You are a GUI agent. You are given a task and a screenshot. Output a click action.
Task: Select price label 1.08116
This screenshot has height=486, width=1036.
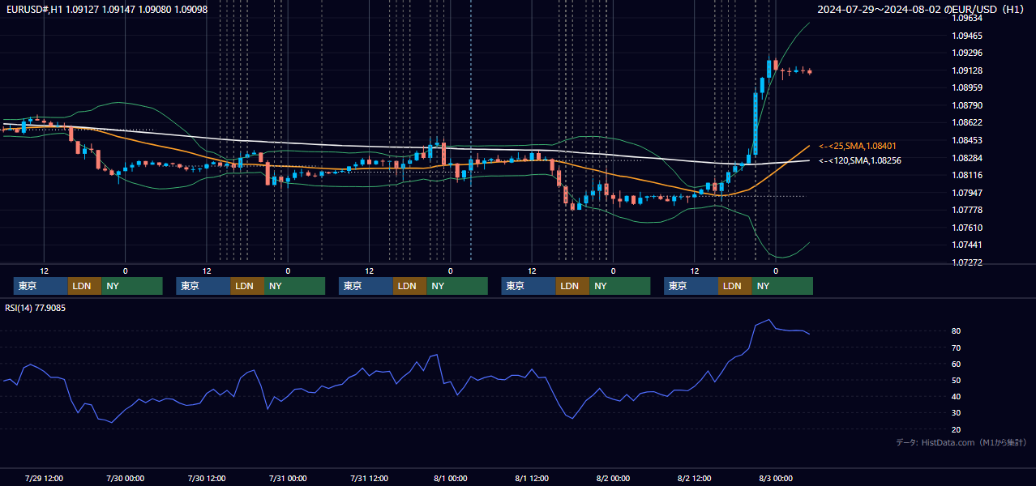coord(967,175)
